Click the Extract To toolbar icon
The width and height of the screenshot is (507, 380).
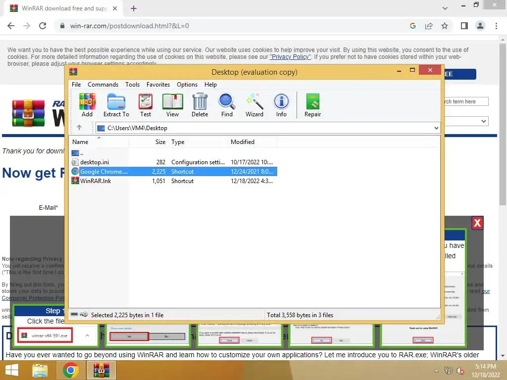[116, 105]
